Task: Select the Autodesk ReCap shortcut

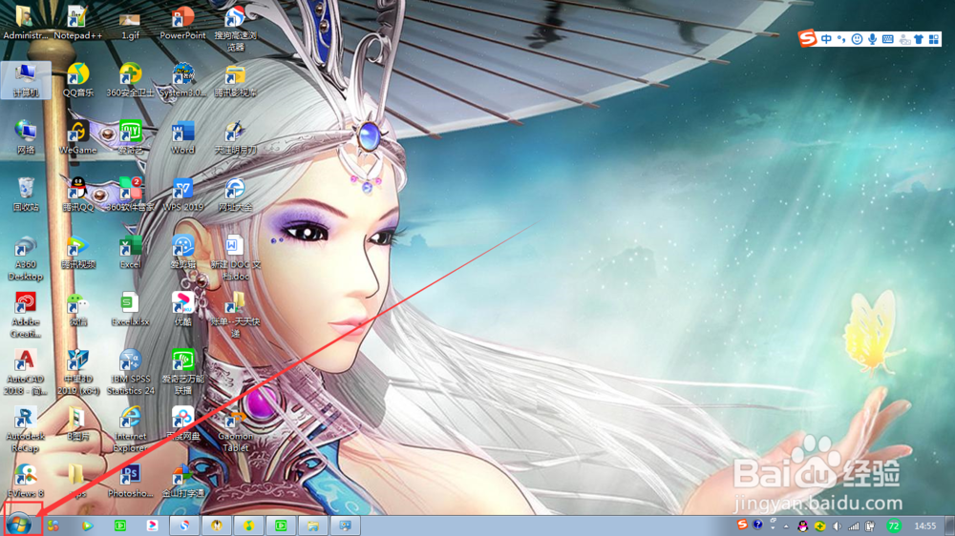Action: (26, 429)
